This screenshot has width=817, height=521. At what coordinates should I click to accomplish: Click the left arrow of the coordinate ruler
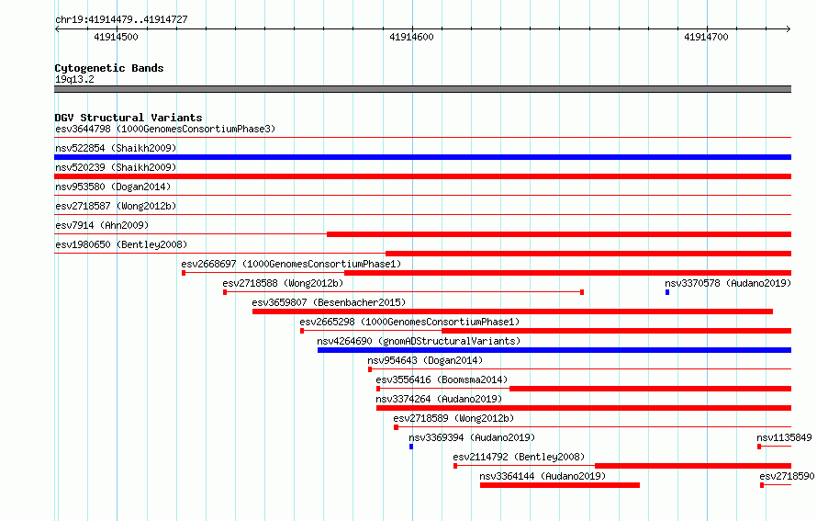tap(57, 28)
